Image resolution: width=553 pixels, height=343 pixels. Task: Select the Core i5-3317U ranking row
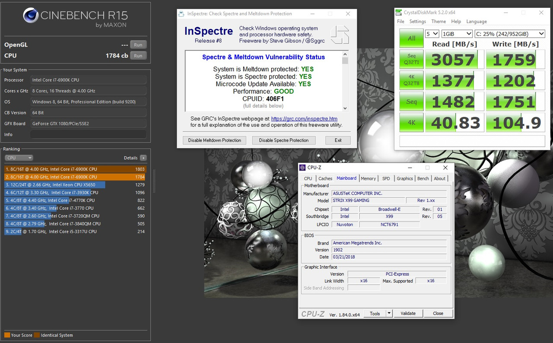(x=75, y=232)
